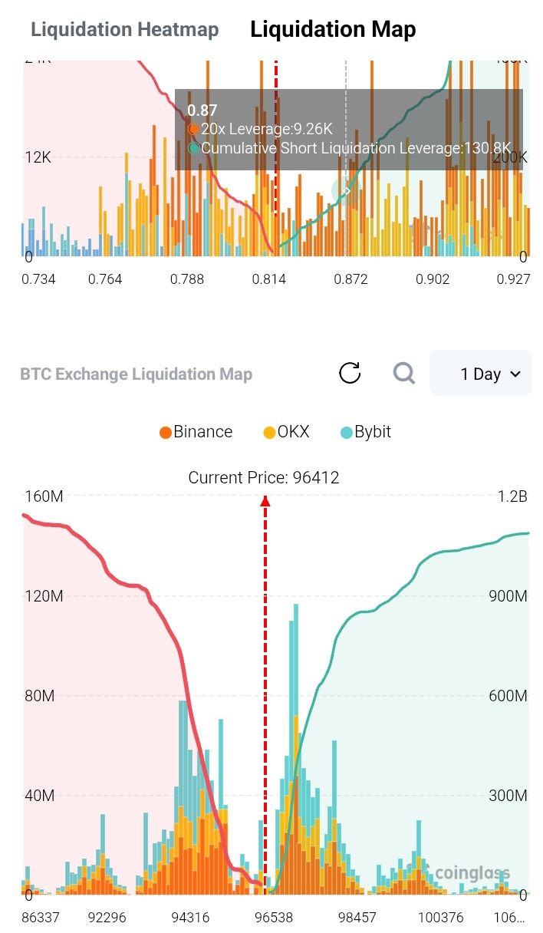
Task: Click the "BTC Exchange Liquidation Map" title
Action: pyautogui.click(x=136, y=374)
